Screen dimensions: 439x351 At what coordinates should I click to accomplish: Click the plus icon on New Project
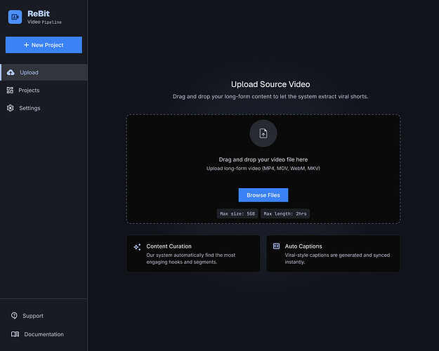[x=26, y=45]
